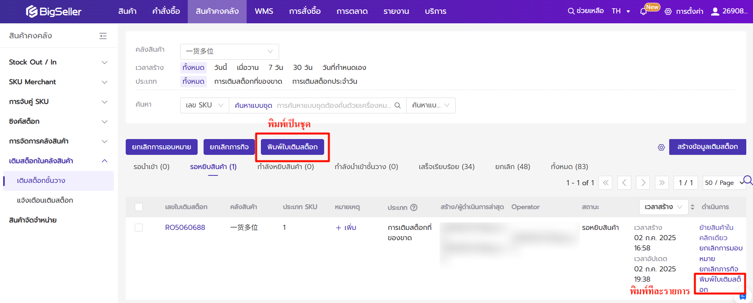753x303 pixels.
Task: Switch to ทั้งหมด (83) tab
Action: coord(569,167)
